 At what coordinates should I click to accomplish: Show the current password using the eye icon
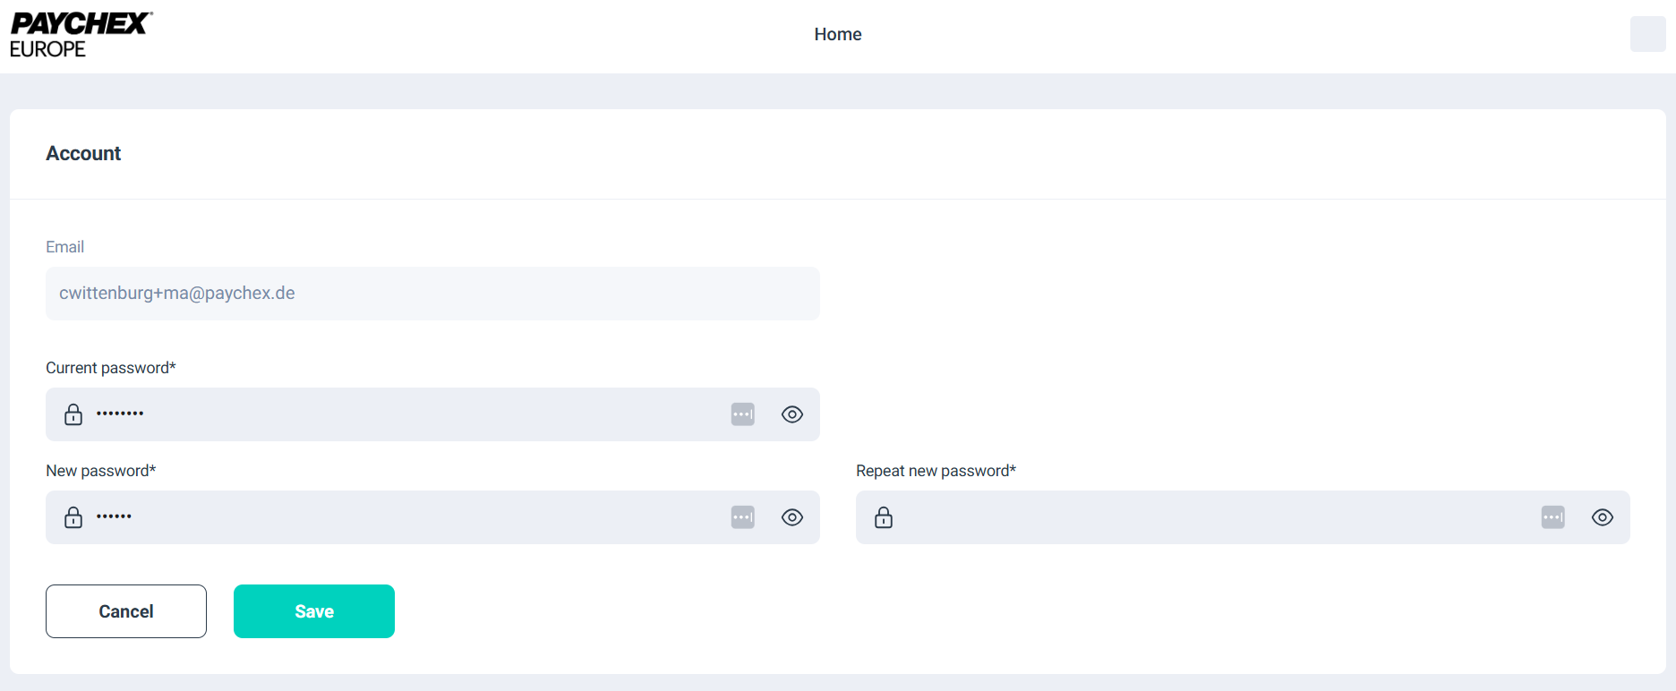click(792, 414)
